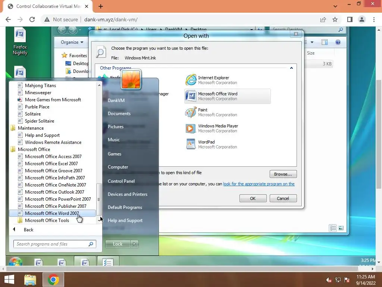Reload the page in Chrome
The width and height of the screenshot is (382, 287).
tap(32, 19)
